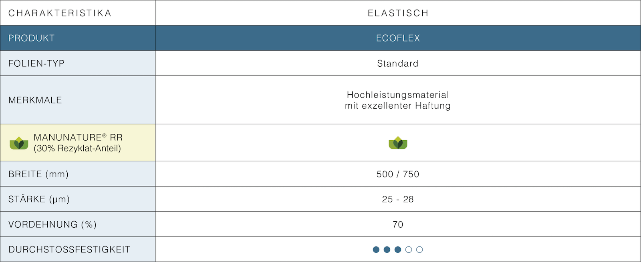Click the third filled puncture-resistance dot
This screenshot has width=641, height=262.
397,250
